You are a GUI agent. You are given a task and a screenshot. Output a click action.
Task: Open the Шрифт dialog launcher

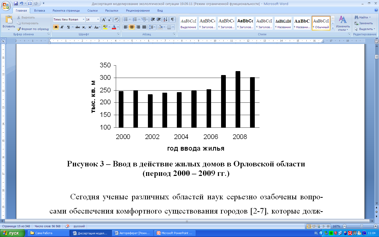[118, 34]
